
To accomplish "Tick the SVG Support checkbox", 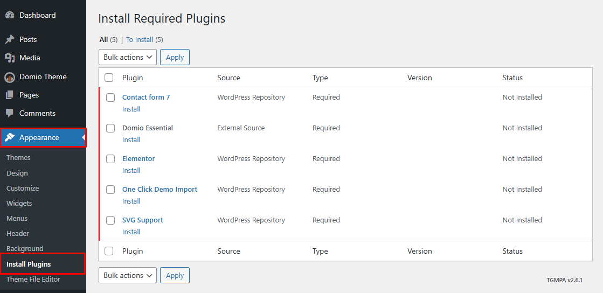I will [110, 220].
